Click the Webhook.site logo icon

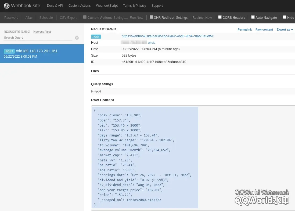pyautogui.click(x=7, y=6)
